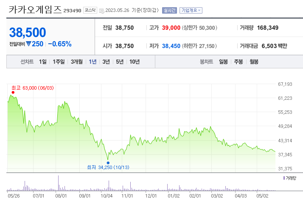Select the 1주일 line chart tab
This screenshot has height=206, width=303.
(x=59, y=62)
